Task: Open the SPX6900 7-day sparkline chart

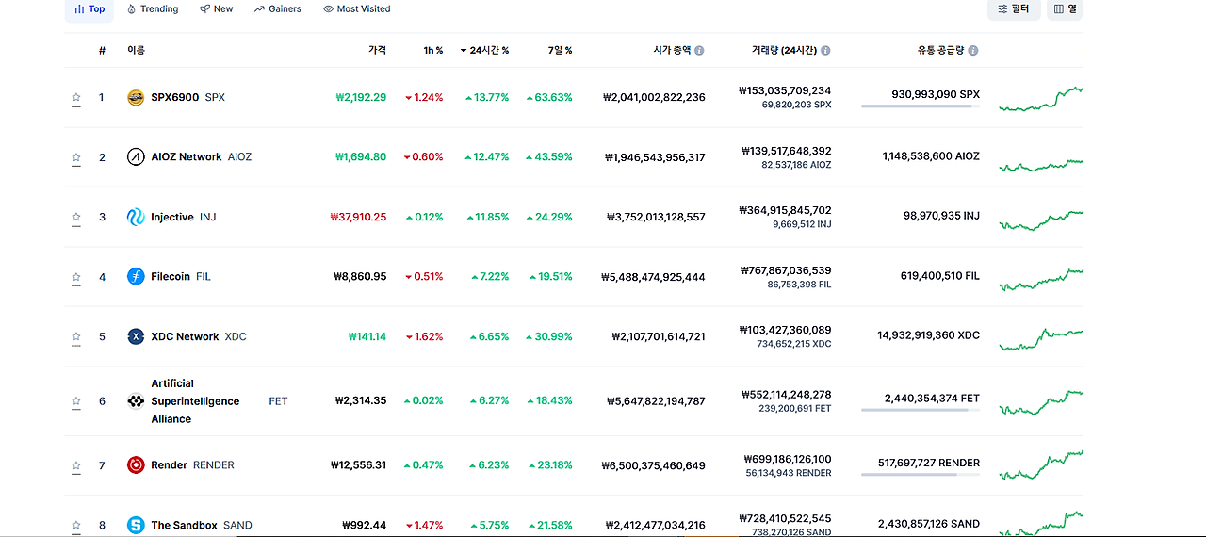Action: [1041, 98]
